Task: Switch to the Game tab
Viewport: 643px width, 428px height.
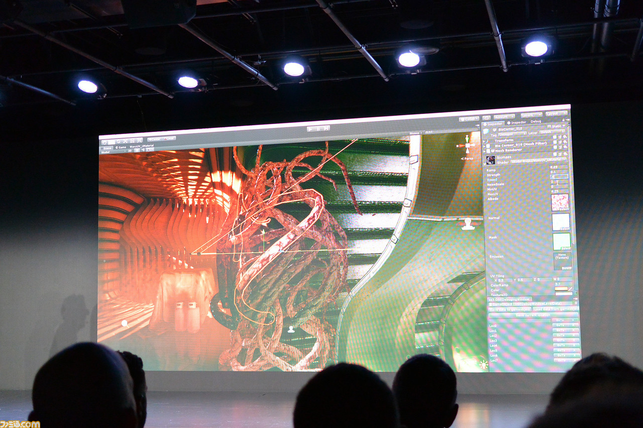Action: [121, 147]
